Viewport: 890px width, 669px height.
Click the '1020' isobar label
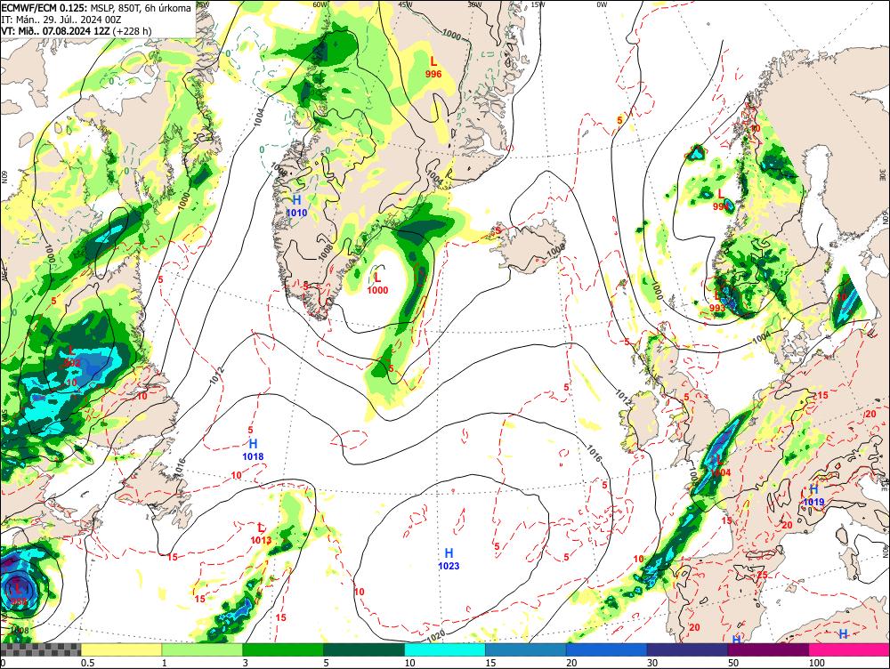435,637
